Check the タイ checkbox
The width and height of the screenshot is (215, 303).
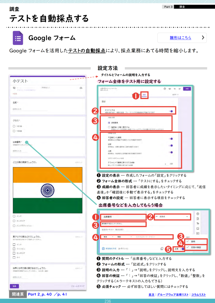coord(14,257)
